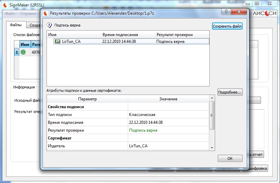280x183 pixels.
Task: Open the "Файл" menu
Action: click(x=10, y=14)
